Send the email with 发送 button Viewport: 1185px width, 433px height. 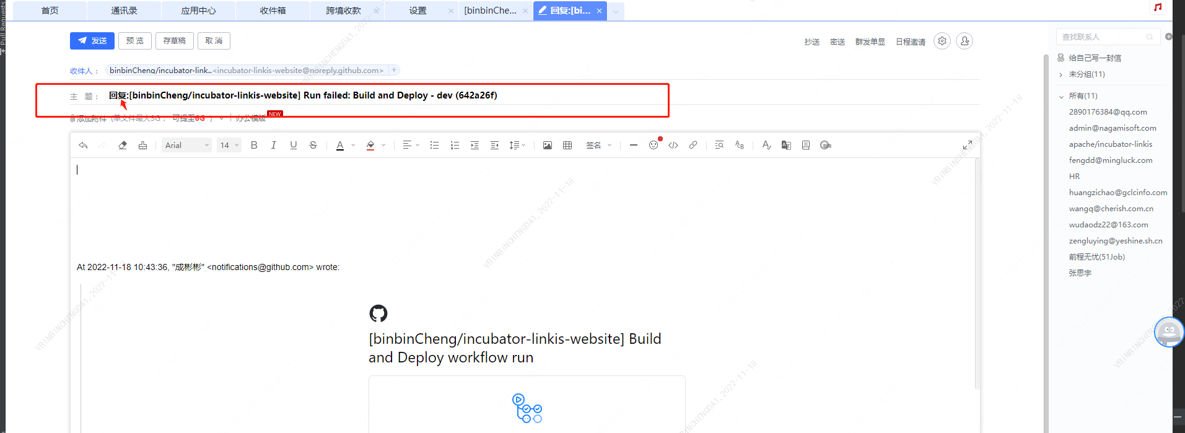[x=92, y=41]
